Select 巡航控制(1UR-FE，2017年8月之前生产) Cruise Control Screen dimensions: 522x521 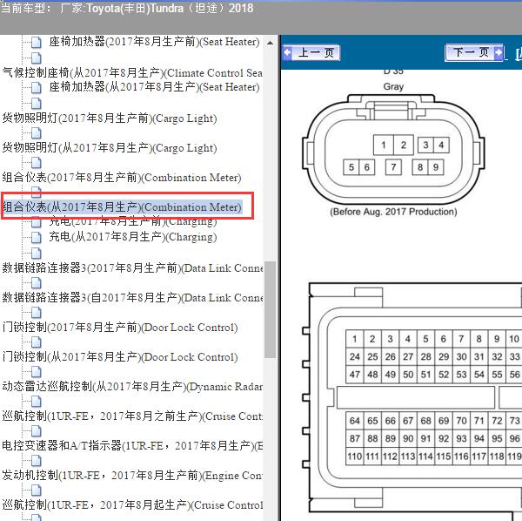click(132, 416)
